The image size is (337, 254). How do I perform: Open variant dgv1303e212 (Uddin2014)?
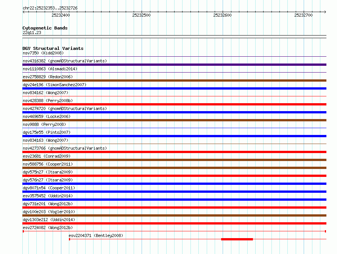[x=49, y=220]
